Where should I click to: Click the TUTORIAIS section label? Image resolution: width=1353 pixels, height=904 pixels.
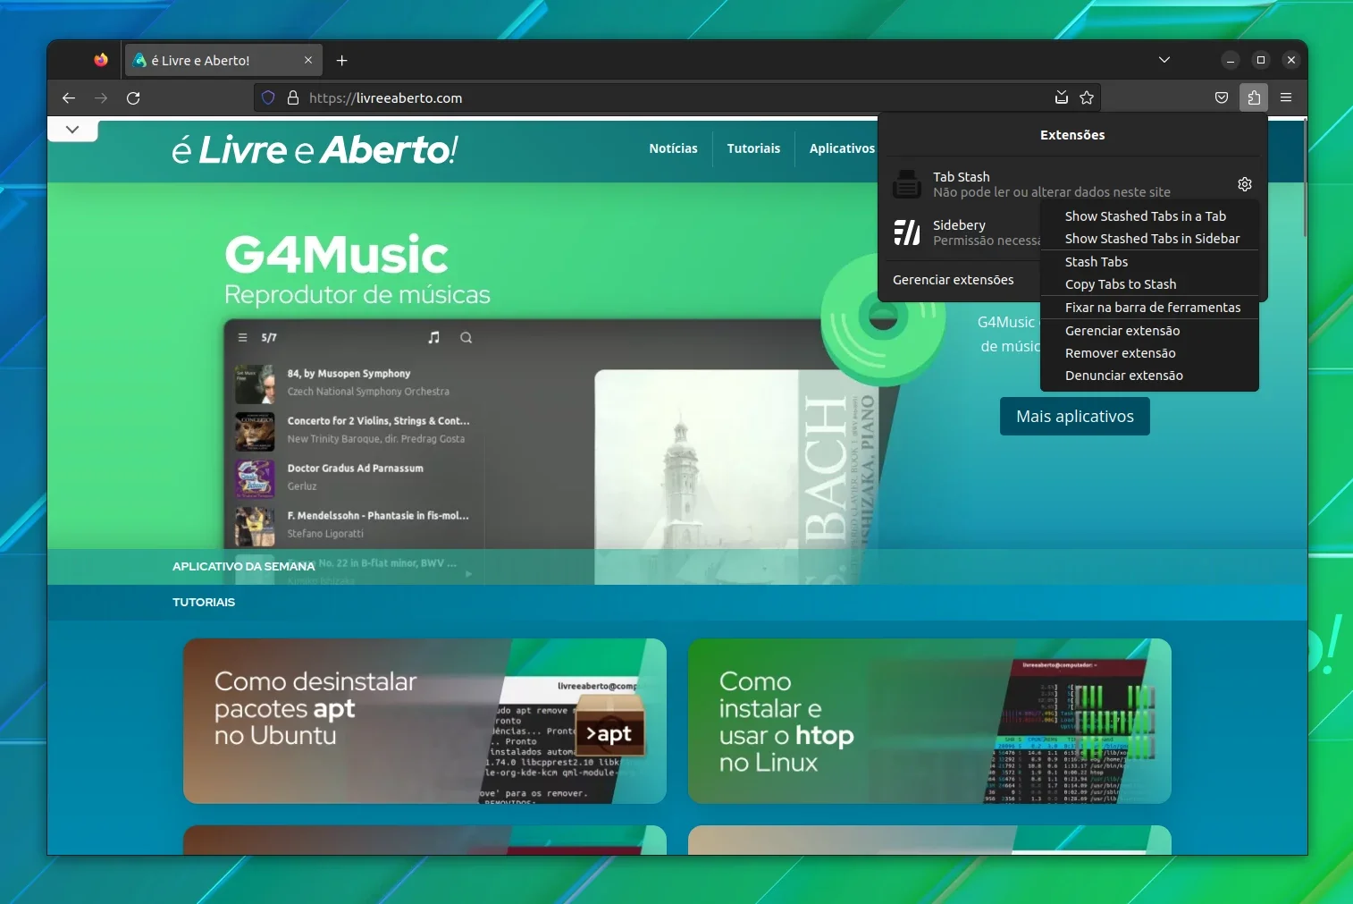[204, 603]
